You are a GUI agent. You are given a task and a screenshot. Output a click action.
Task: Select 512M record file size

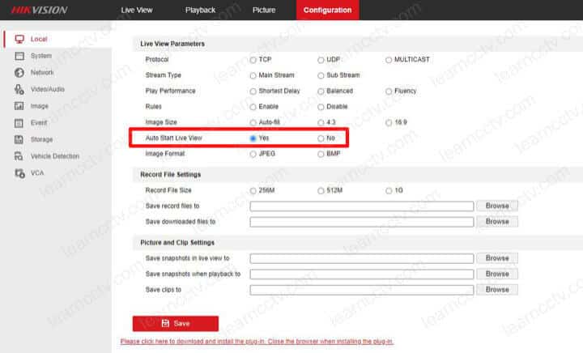(x=321, y=190)
